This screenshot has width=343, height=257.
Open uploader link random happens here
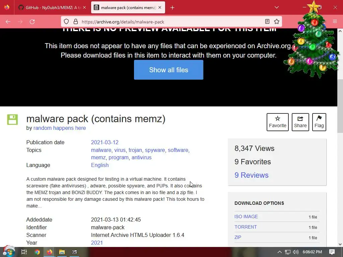click(x=60, y=128)
